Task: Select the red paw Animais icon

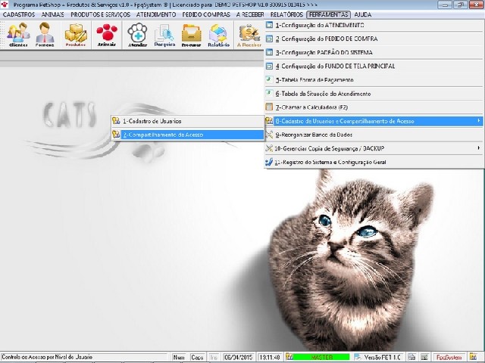Action: click(x=107, y=35)
